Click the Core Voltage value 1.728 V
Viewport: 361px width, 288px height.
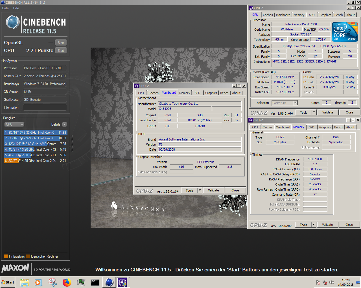tap(320, 39)
